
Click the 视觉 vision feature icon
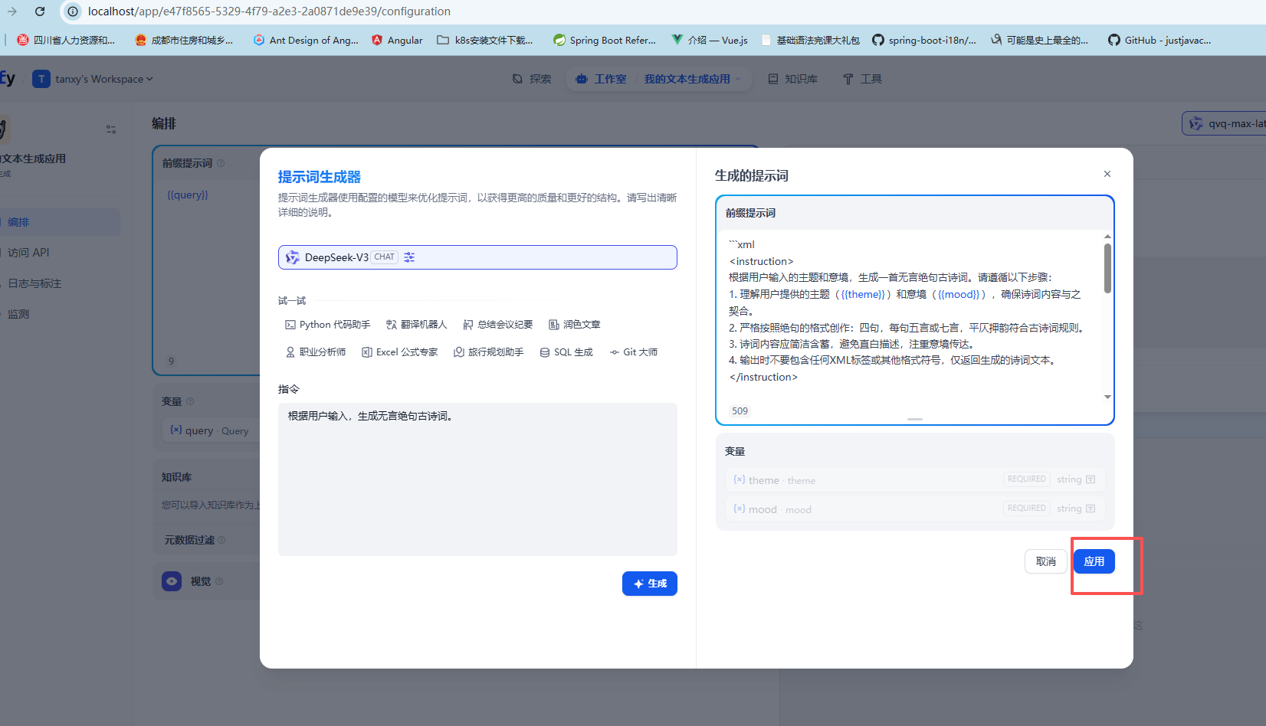[x=172, y=580]
